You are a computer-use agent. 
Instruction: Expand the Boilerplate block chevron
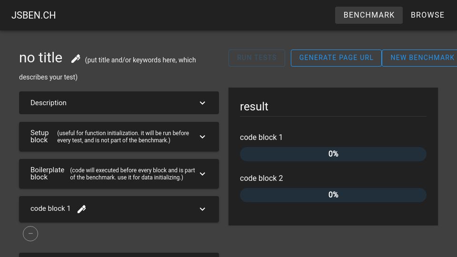click(x=202, y=174)
